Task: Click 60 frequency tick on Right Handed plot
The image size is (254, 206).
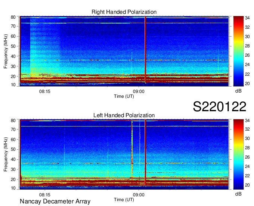Action: 13,36
